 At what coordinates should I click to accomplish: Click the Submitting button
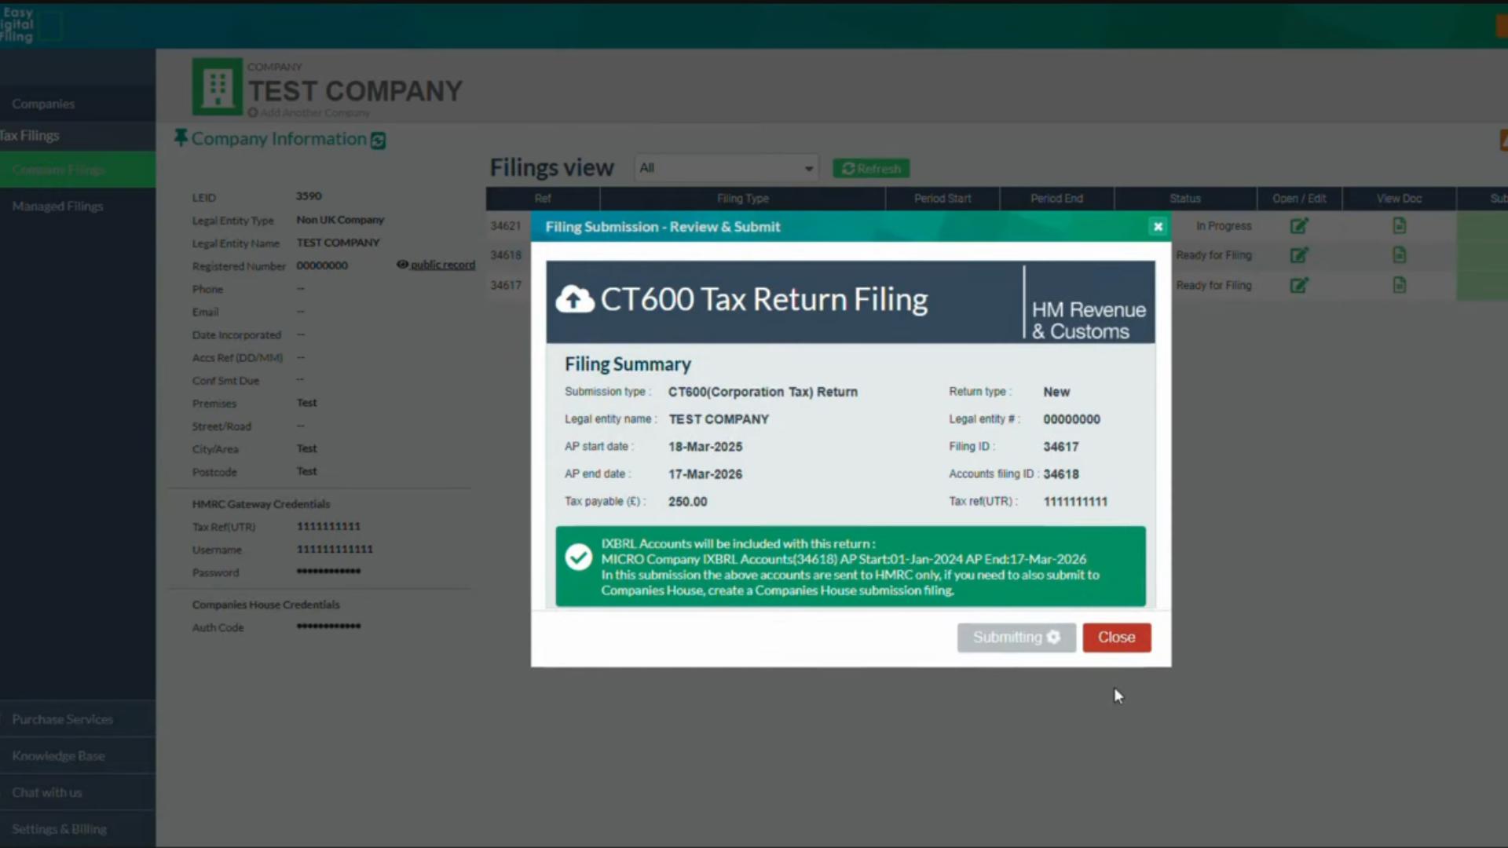click(x=1016, y=637)
